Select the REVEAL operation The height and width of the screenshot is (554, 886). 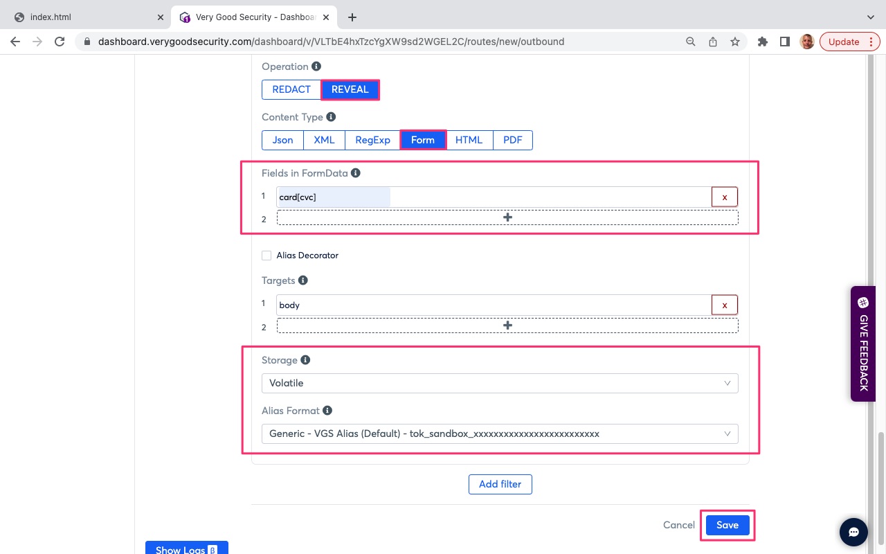[350, 89]
